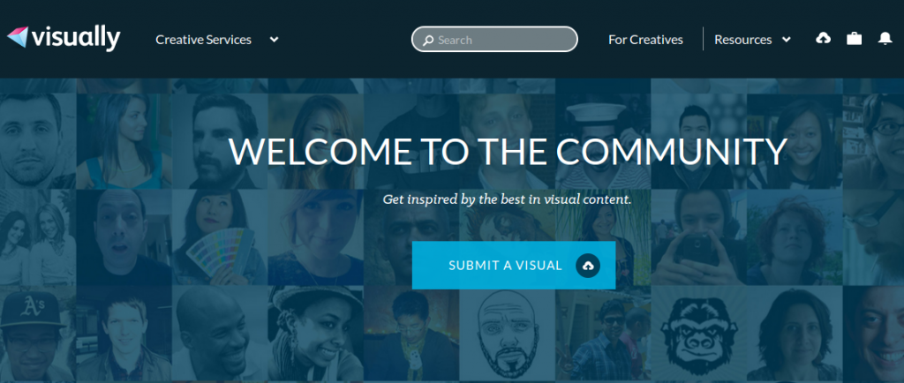Select the gorilla logo avatar thumbnail
904x383 pixels.
[x=699, y=334]
